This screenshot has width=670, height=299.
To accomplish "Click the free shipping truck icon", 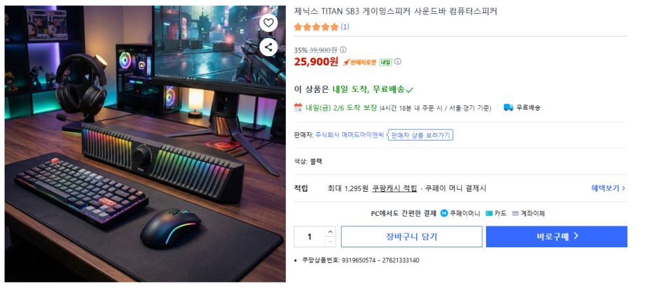I will tap(508, 107).
